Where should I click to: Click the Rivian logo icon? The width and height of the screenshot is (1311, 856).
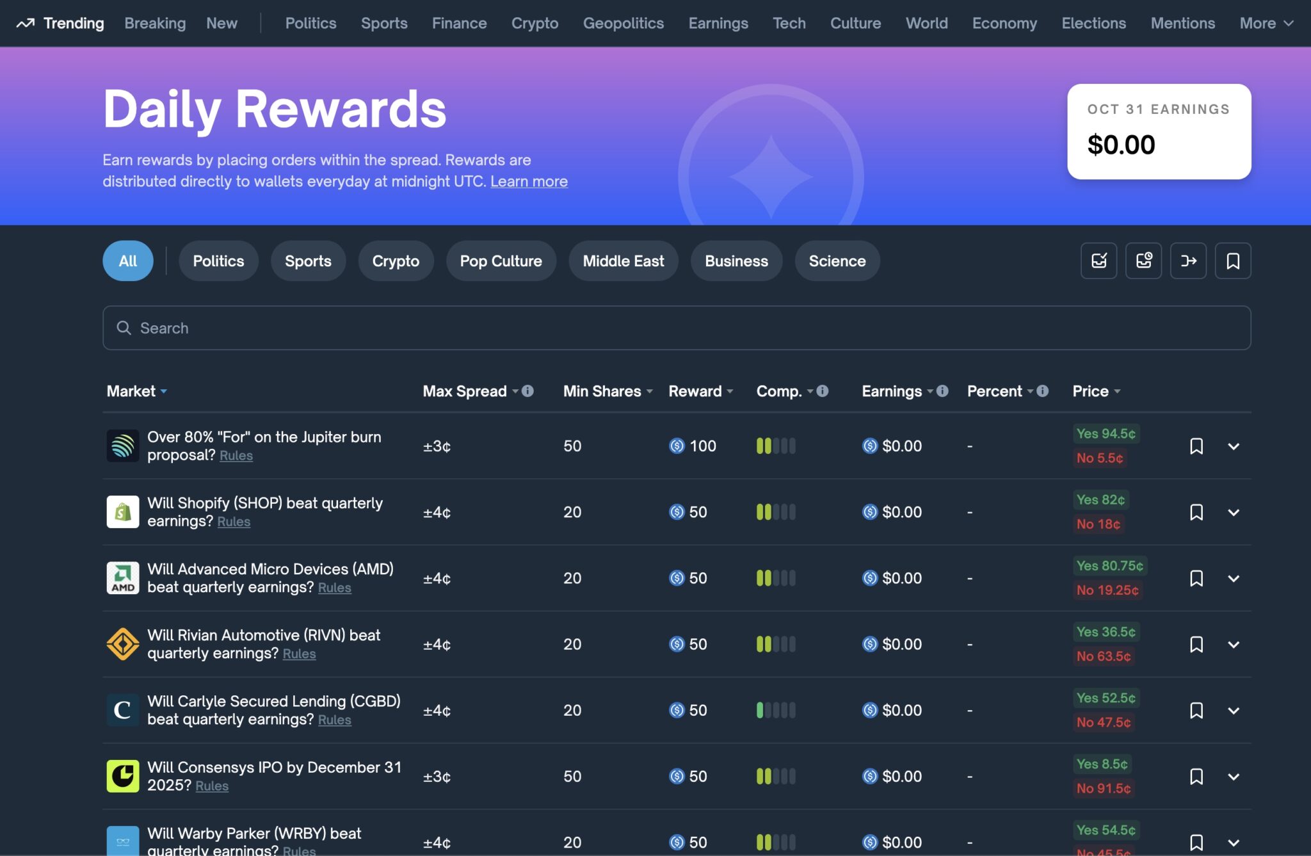[123, 644]
